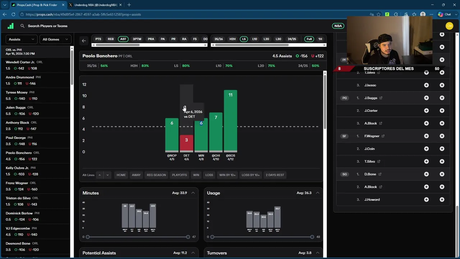Toggle the PLAYOFFS filter
The width and height of the screenshot is (460, 259).
179,175
